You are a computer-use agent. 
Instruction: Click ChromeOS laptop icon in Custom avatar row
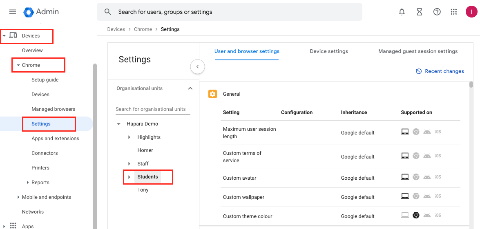(x=405, y=177)
